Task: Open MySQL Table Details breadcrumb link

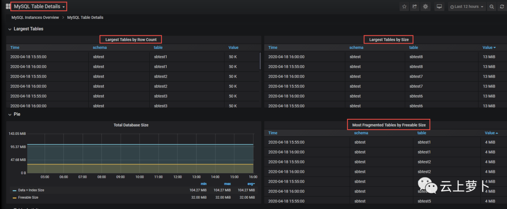Action: click(x=85, y=17)
